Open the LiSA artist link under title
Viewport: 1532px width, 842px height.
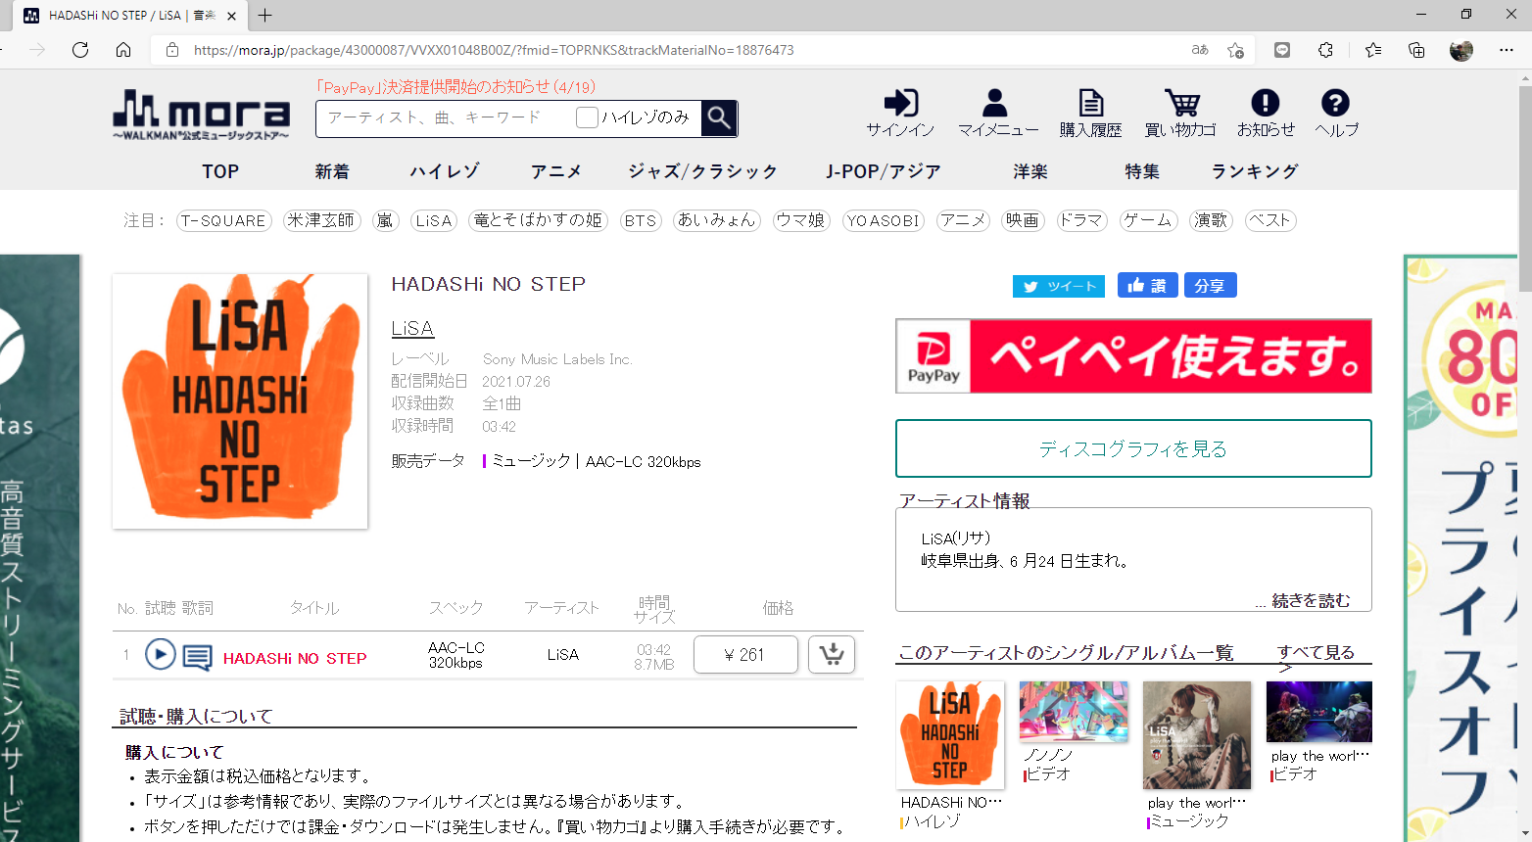[412, 329]
